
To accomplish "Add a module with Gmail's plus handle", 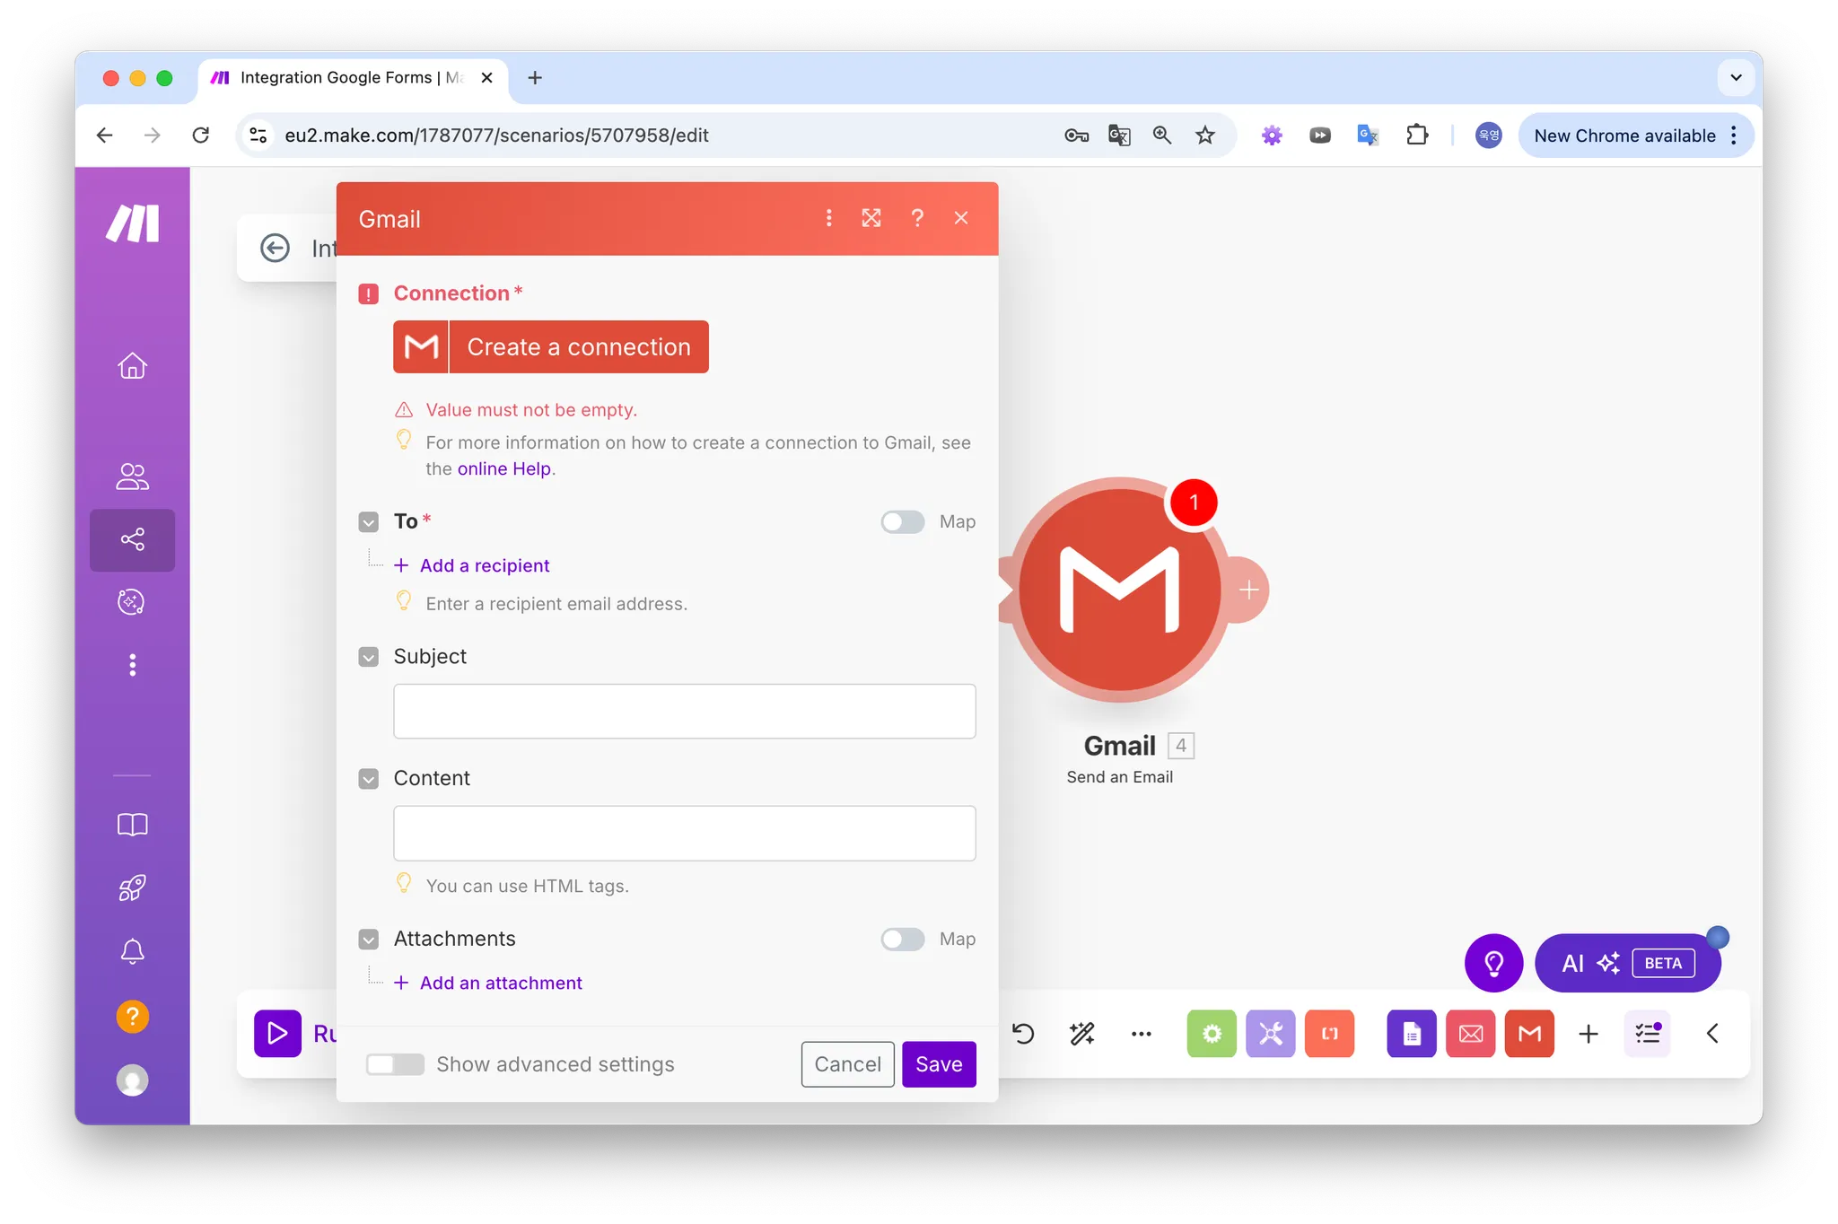I will (1248, 590).
